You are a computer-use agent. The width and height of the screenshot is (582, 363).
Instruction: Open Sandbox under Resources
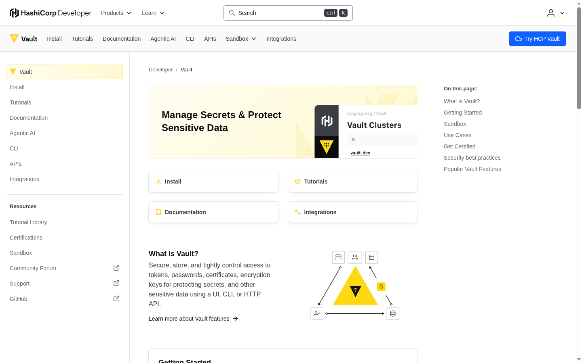(x=65, y=253)
